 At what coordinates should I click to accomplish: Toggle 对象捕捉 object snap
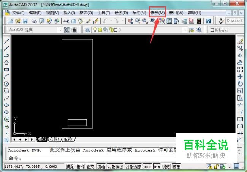(x=115, y=167)
